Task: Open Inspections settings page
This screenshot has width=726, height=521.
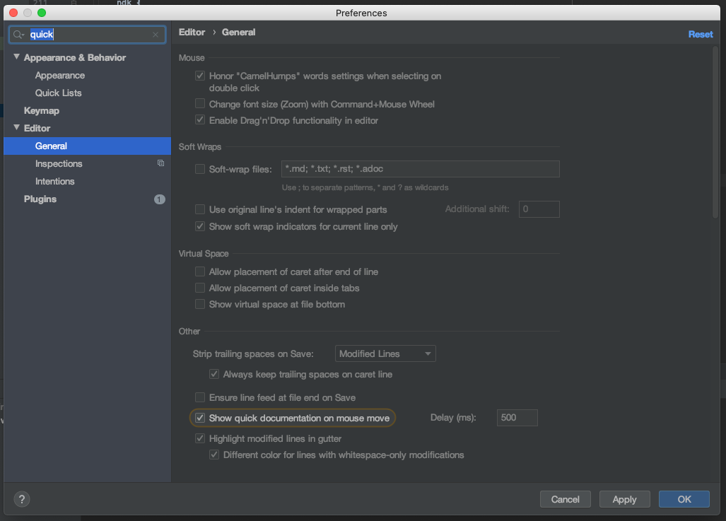Action: point(59,163)
